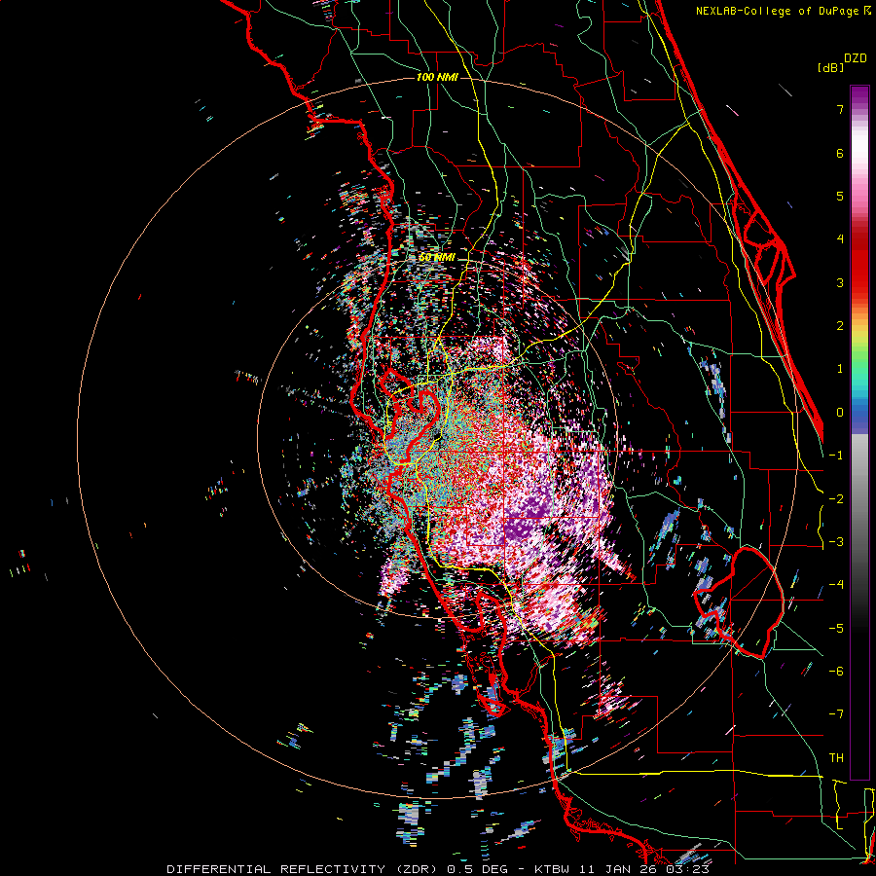Click the 'TH' legend label
The height and width of the screenshot is (876, 876).
836,758
